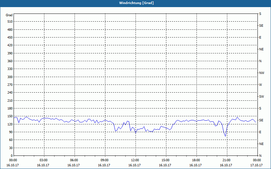Click the wind direction line's dip near 21:00
The image size is (271, 169).
pyautogui.click(x=225, y=136)
